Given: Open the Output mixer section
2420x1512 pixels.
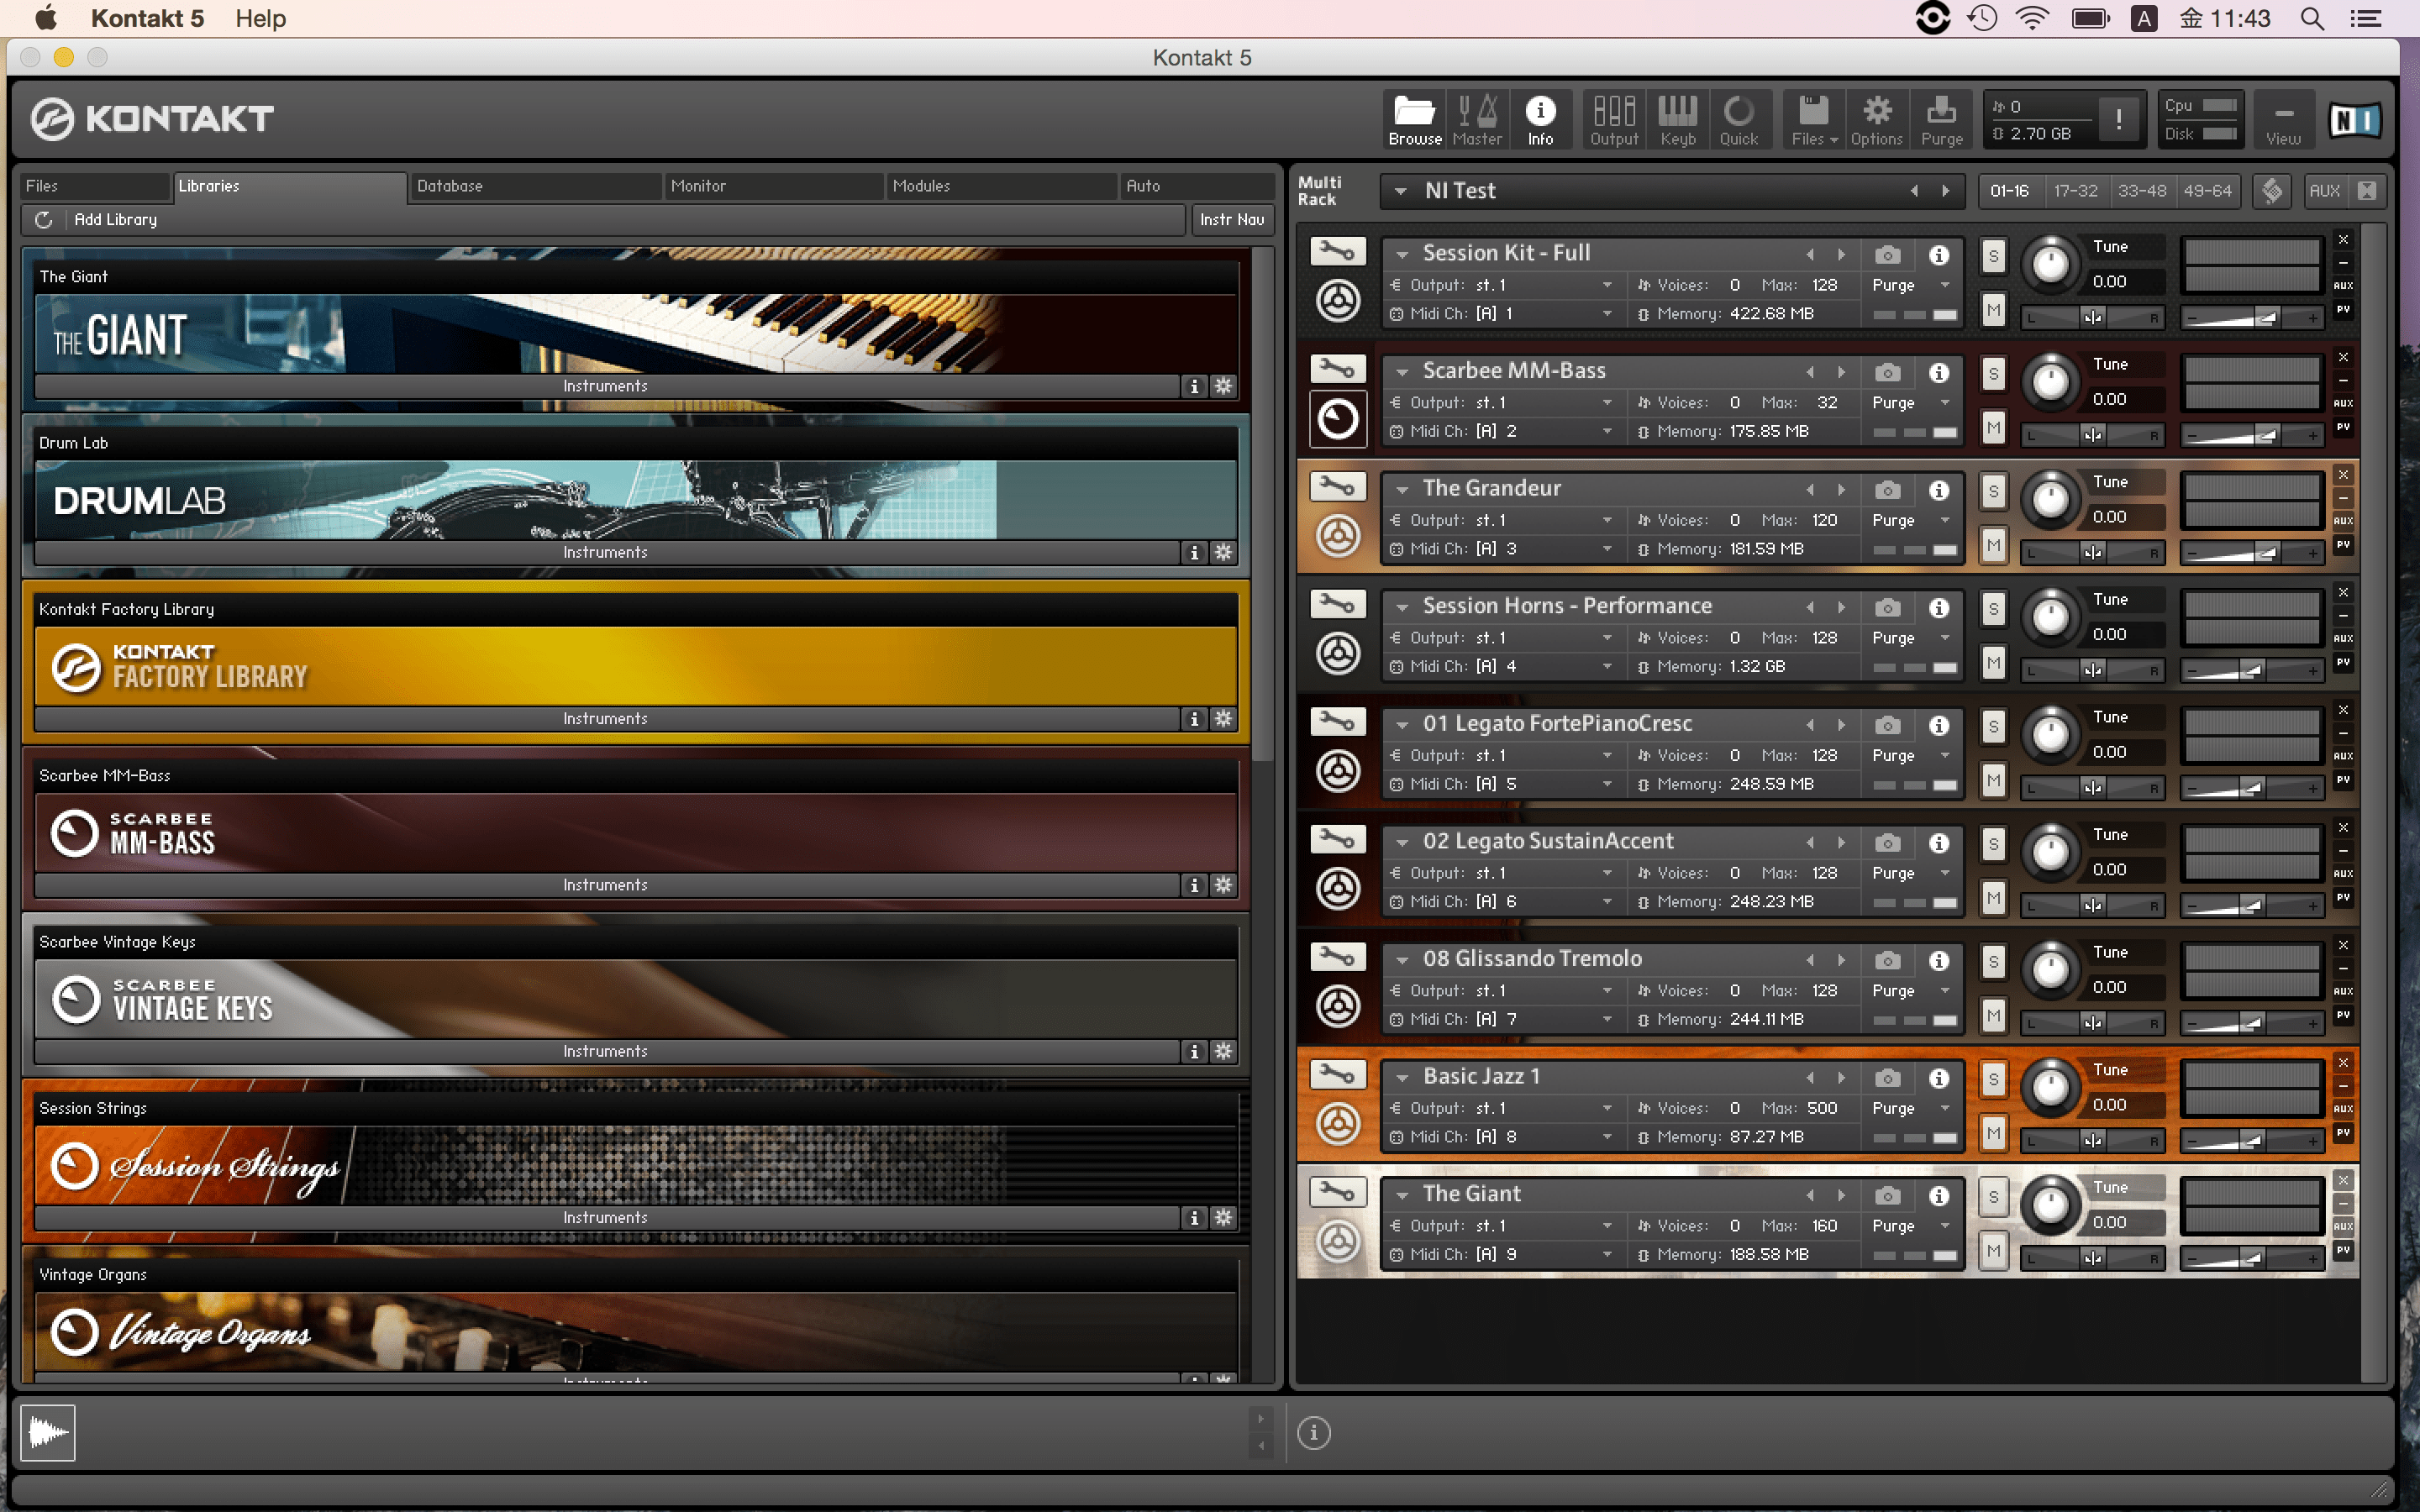Looking at the screenshot, I should pos(1614,120).
